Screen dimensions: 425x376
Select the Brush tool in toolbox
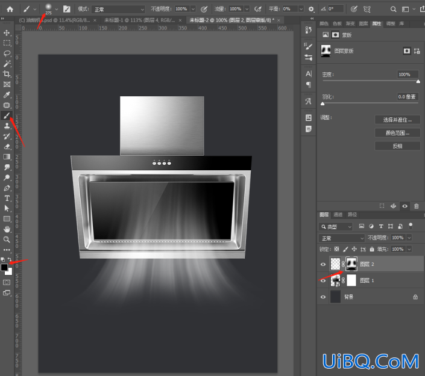pyautogui.click(x=7, y=116)
